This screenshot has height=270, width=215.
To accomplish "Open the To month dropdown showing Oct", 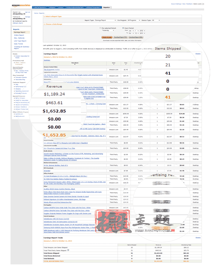I will coord(131,33).
